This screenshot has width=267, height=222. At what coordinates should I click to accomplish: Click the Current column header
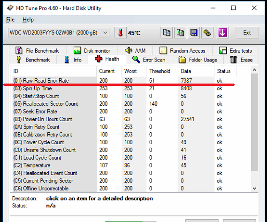pyautogui.click(x=109, y=71)
